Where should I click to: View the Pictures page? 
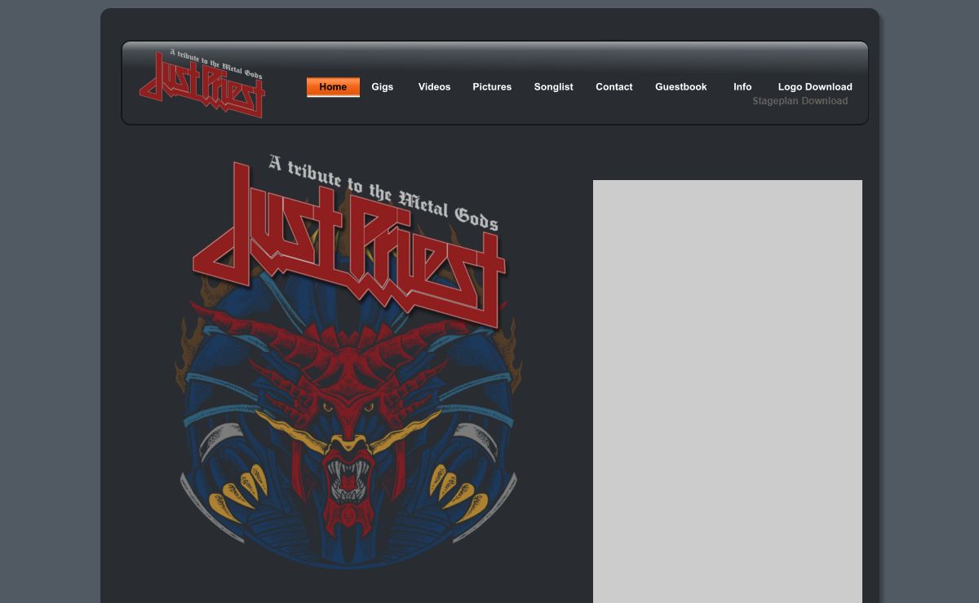click(x=492, y=87)
